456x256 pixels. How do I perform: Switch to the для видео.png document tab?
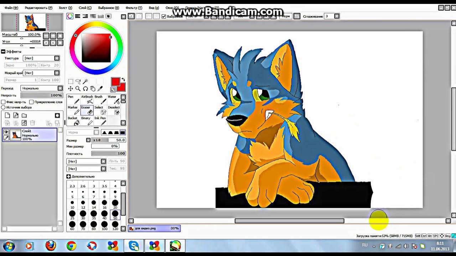point(154,228)
